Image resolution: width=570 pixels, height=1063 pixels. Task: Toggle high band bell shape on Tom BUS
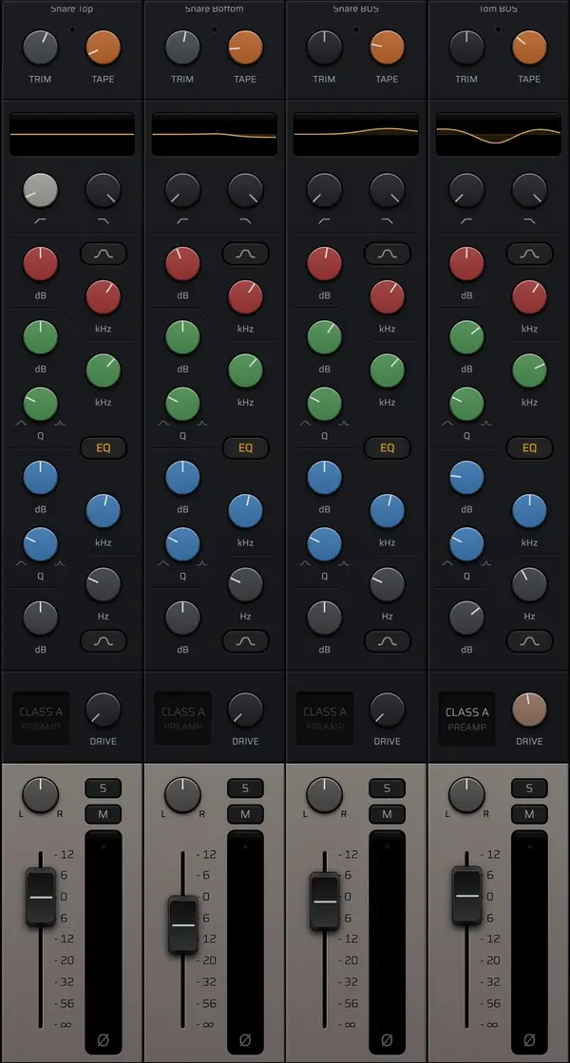(529, 254)
